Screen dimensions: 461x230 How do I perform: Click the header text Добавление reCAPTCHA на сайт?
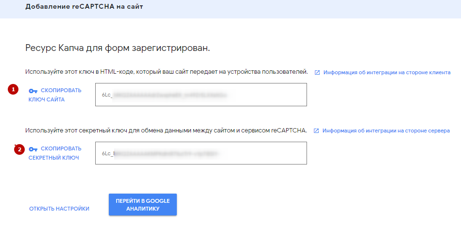84,7
